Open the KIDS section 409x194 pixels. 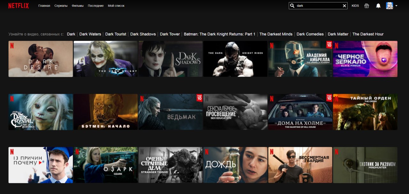(355, 6)
